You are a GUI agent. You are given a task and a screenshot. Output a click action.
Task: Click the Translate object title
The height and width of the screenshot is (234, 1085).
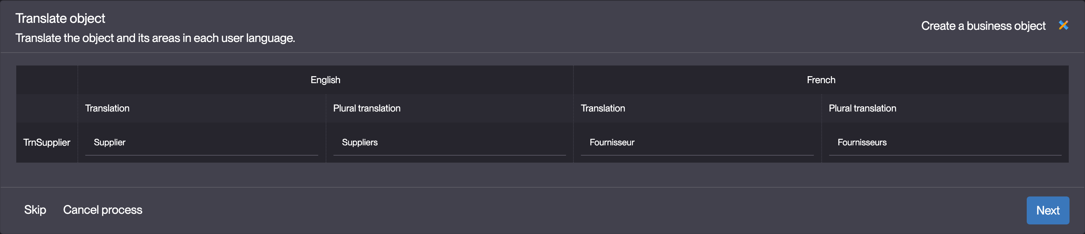click(x=60, y=18)
